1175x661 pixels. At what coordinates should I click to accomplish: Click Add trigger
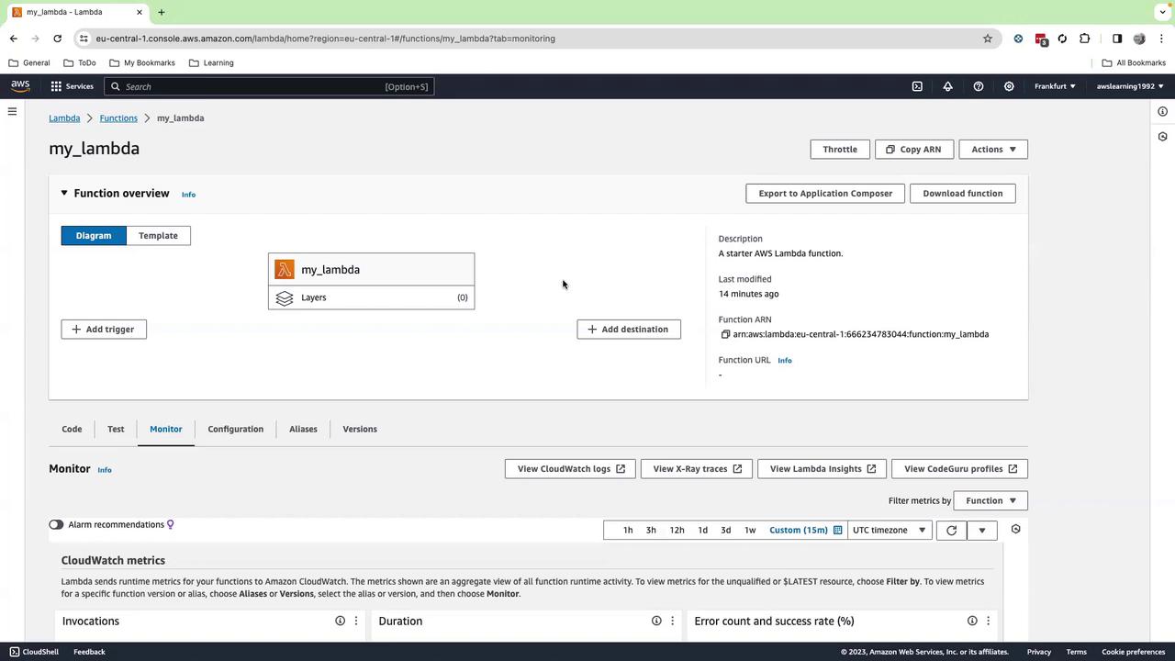coord(104,330)
